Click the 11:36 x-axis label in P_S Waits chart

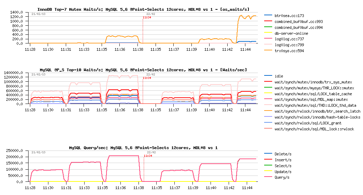pyautogui.click(x=120, y=110)
